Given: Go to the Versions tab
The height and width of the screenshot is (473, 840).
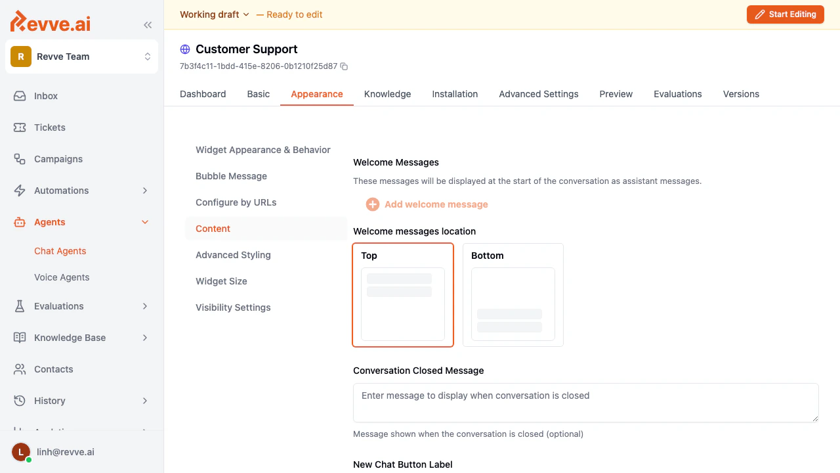Looking at the screenshot, I should click(741, 94).
